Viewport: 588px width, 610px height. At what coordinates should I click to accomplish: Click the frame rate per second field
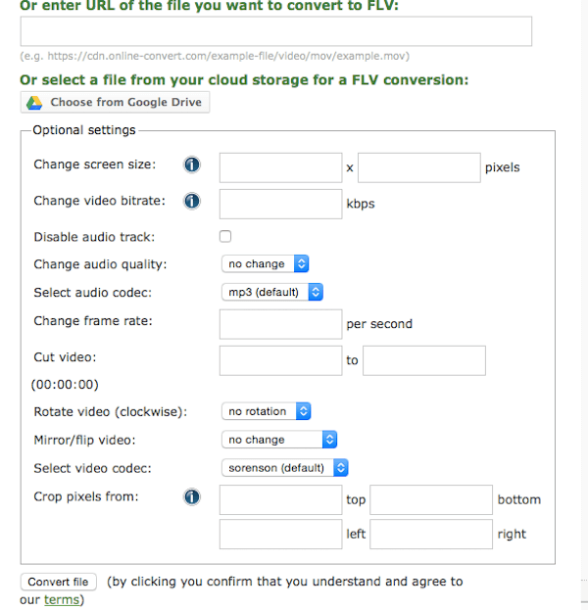(x=280, y=324)
